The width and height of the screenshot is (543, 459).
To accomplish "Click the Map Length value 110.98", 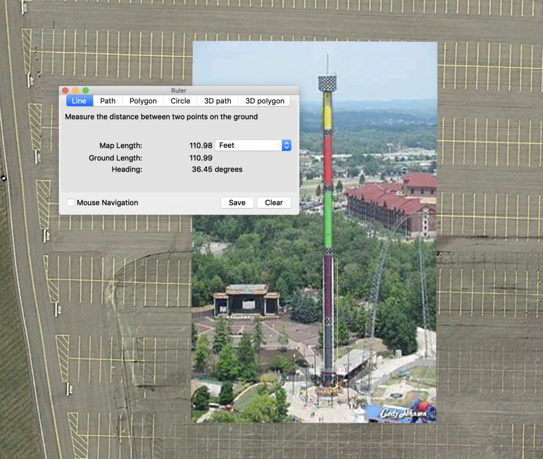I will coord(201,146).
